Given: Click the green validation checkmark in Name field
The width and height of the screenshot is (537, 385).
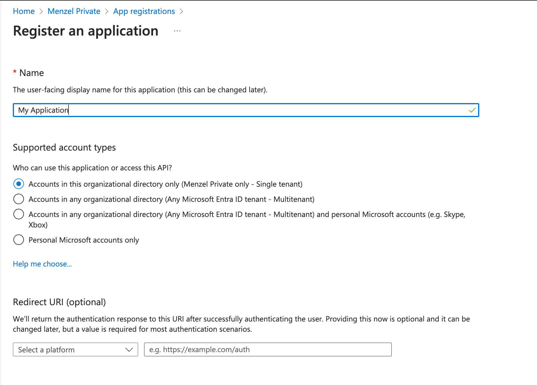Looking at the screenshot, I should click(x=472, y=110).
